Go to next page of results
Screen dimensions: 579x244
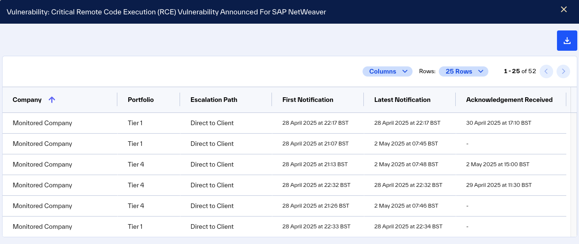tap(563, 71)
